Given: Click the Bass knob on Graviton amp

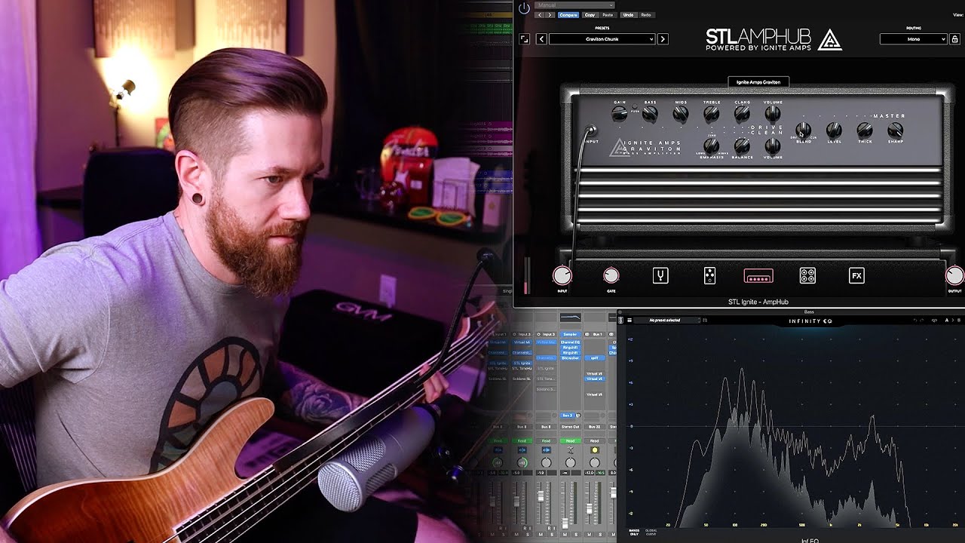Looking at the screenshot, I should click(650, 114).
